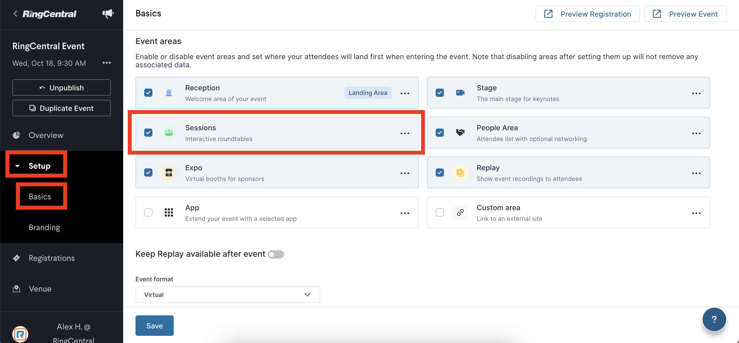
Task: Open more options for Sessions
Action: click(x=405, y=133)
